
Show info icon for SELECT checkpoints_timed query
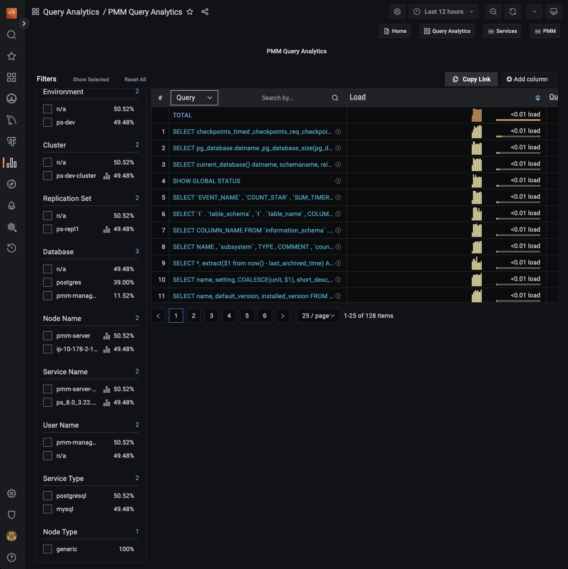[338, 132]
